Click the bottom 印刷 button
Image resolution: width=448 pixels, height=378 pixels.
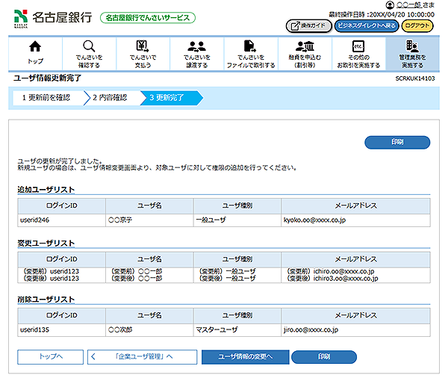(x=323, y=357)
